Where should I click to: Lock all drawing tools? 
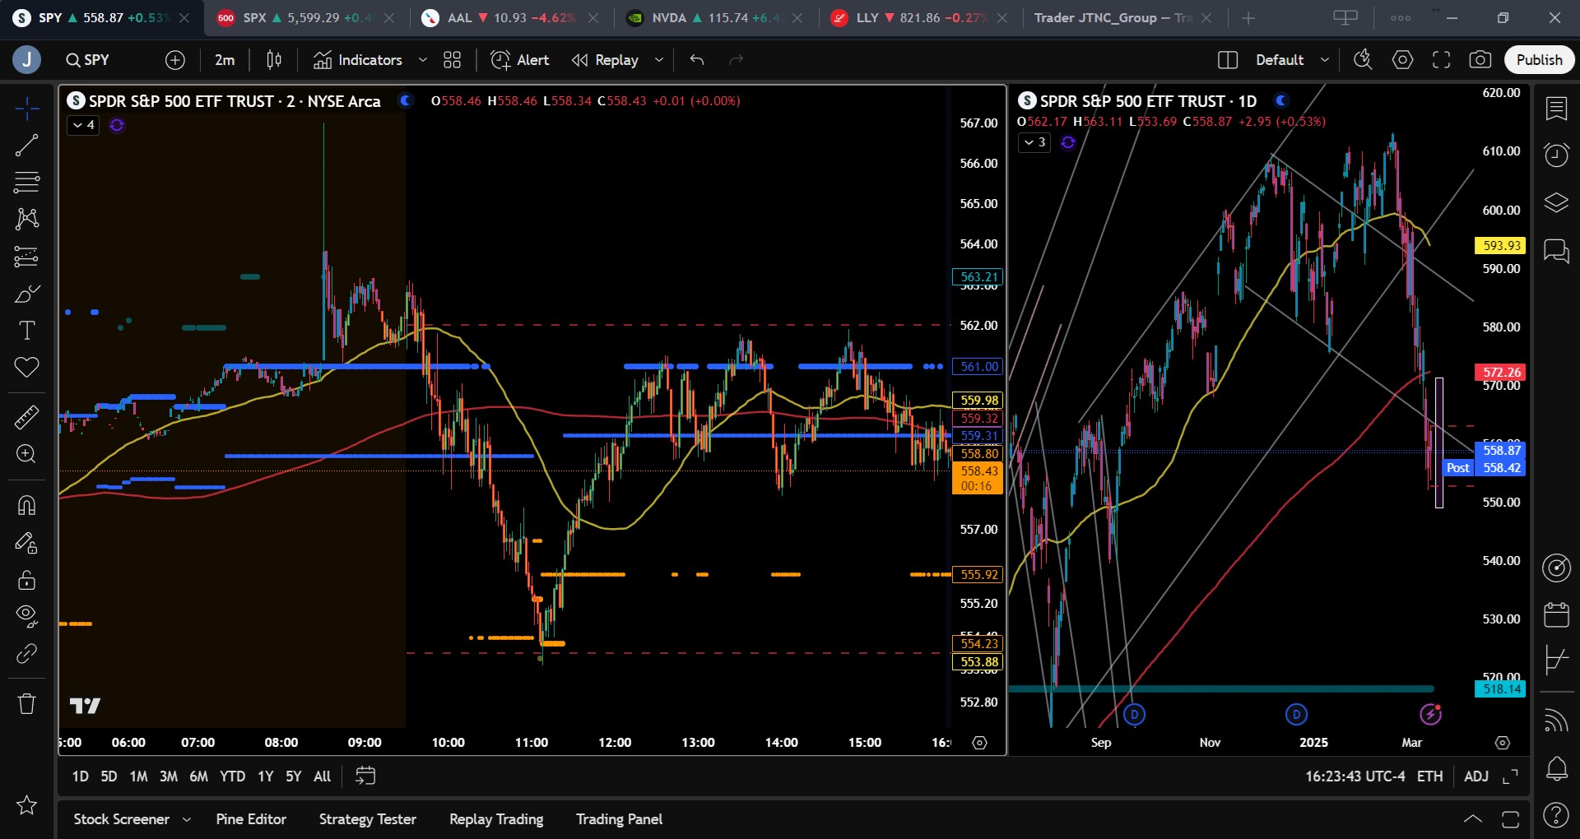(26, 580)
